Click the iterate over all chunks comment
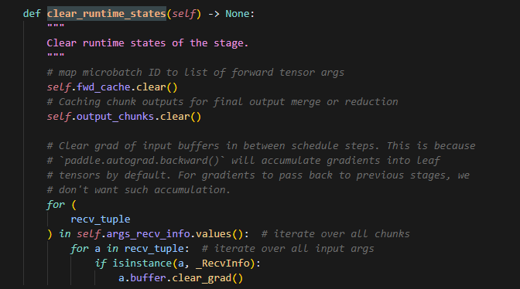520x289 pixels. click(335, 234)
